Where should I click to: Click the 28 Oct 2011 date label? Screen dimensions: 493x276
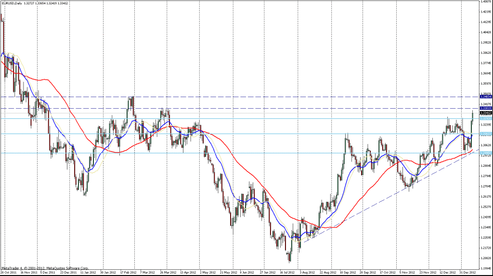(9, 271)
